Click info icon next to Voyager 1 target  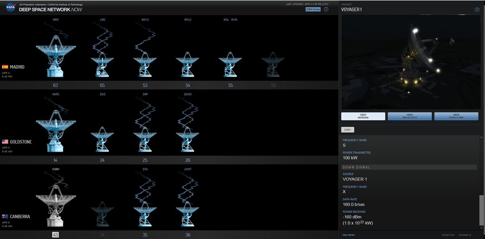pyautogui.click(x=477, y=9)
